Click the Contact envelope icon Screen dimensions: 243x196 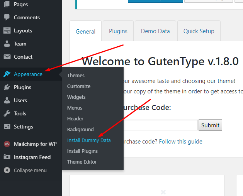[x=7, y=57]
